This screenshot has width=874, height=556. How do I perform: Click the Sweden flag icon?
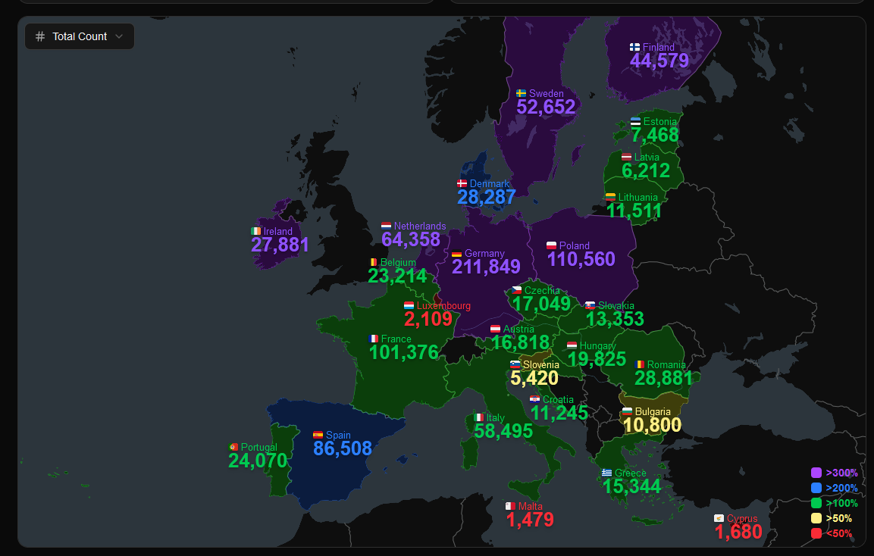(x=522, y=94)
